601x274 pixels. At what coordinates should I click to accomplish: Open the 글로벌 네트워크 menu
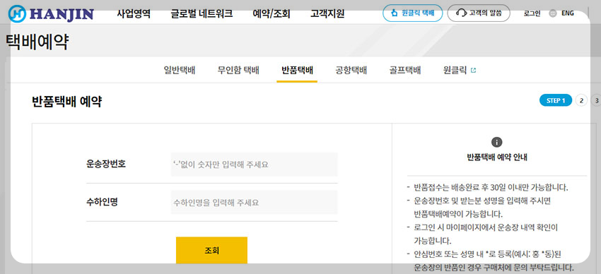click(x=202, y=14)
